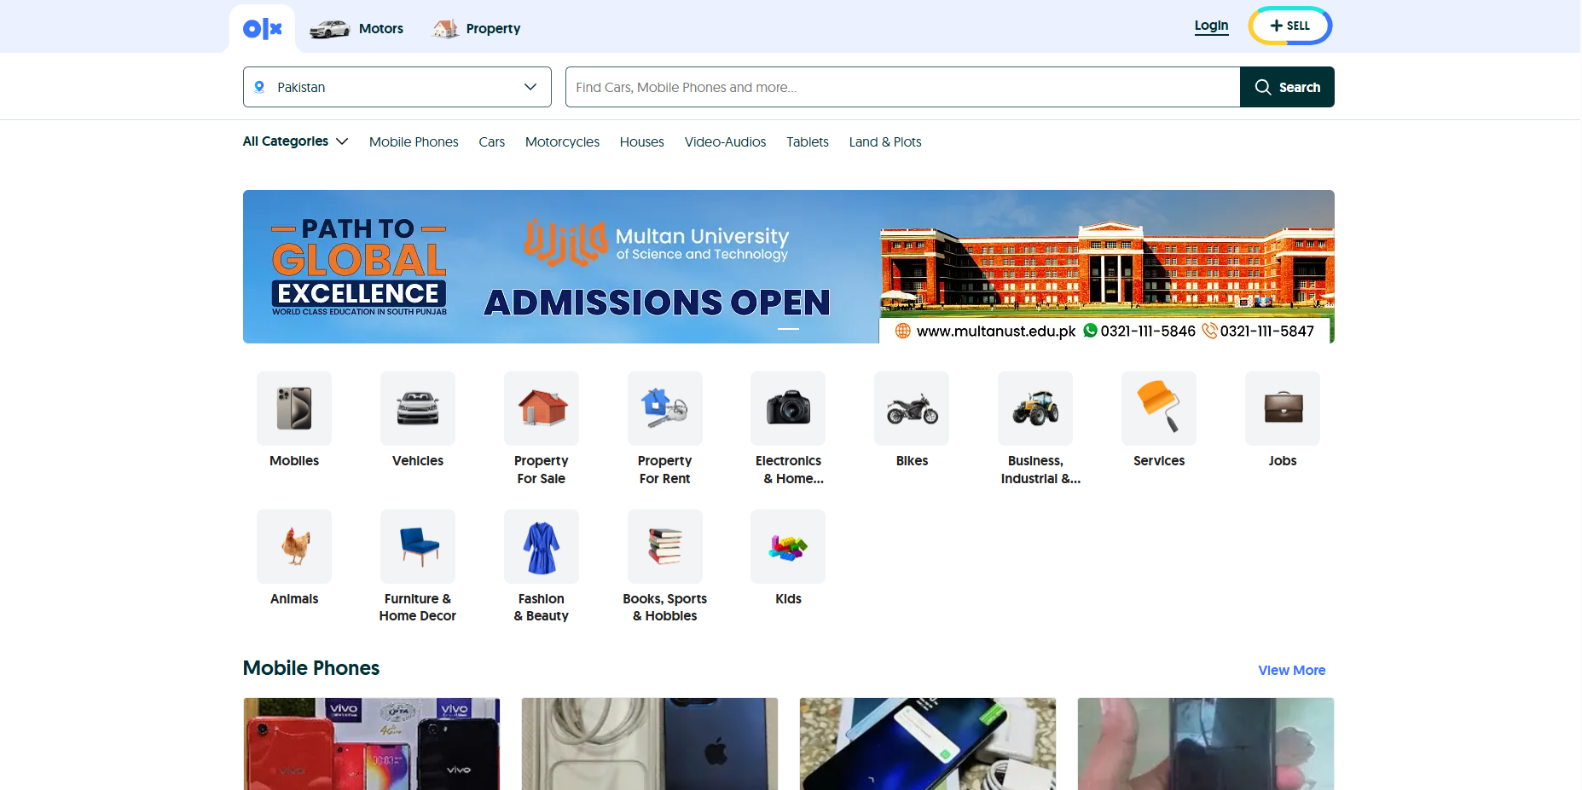This screenshot has height=790, width=1582.
Task: Click the Vehicles category label
Action: 418,461
